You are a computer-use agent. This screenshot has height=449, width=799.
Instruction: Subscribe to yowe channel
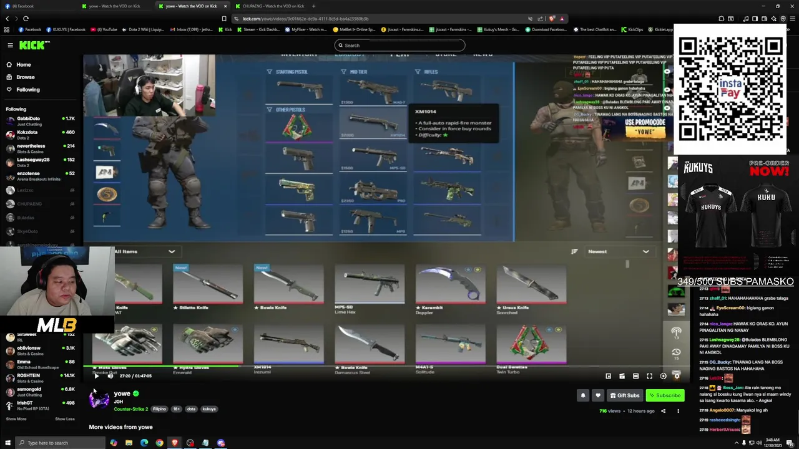coord(665,395)
